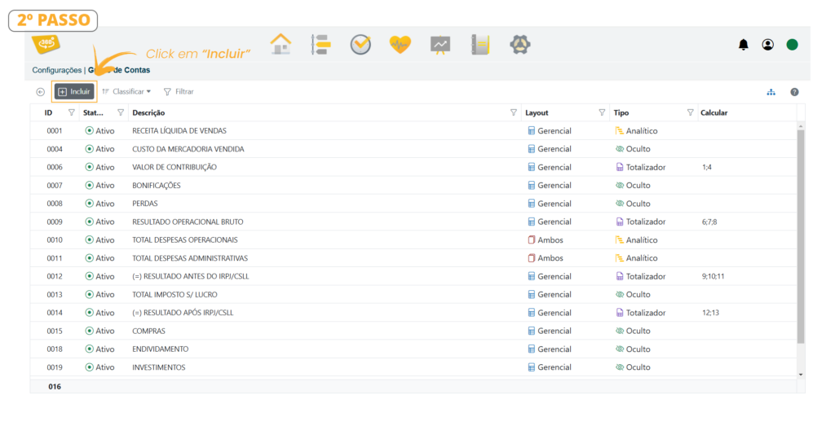The image size is (835, 426).
Task: Click the scrollbar up arrow
Action: click(x=801, y=126)
